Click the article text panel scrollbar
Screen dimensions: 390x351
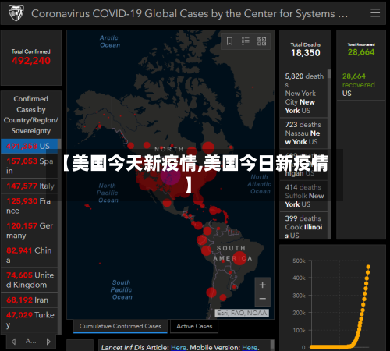(272, 346)
